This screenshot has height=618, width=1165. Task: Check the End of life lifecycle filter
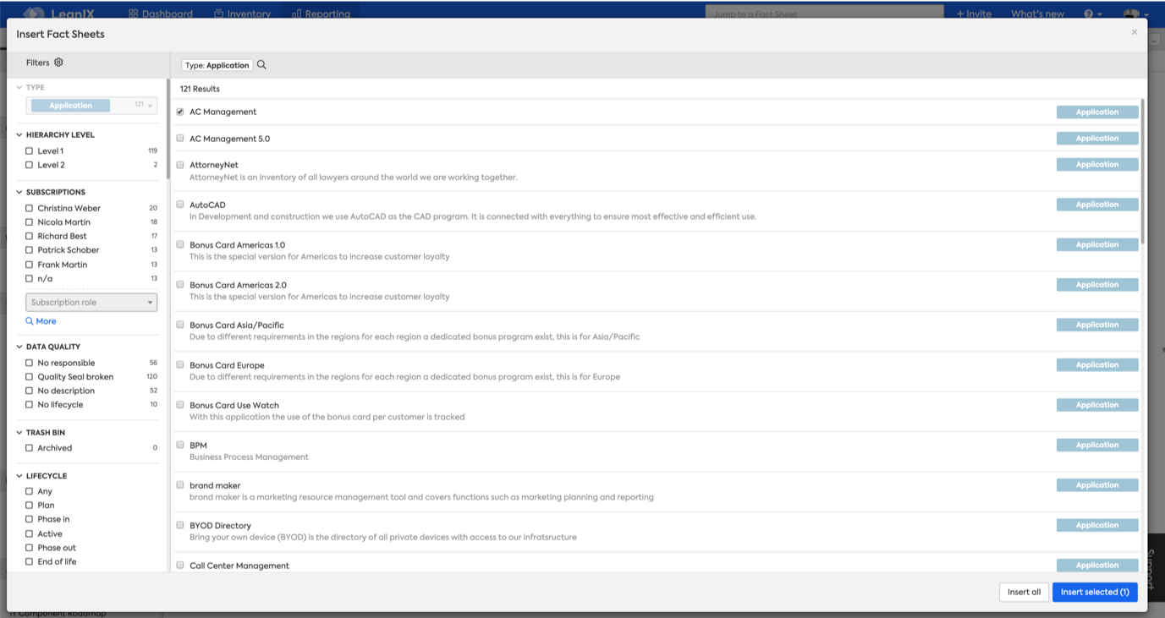tap(30, 561)
